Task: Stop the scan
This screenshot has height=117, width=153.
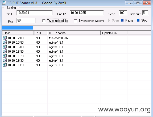Action: coord(142,20)
